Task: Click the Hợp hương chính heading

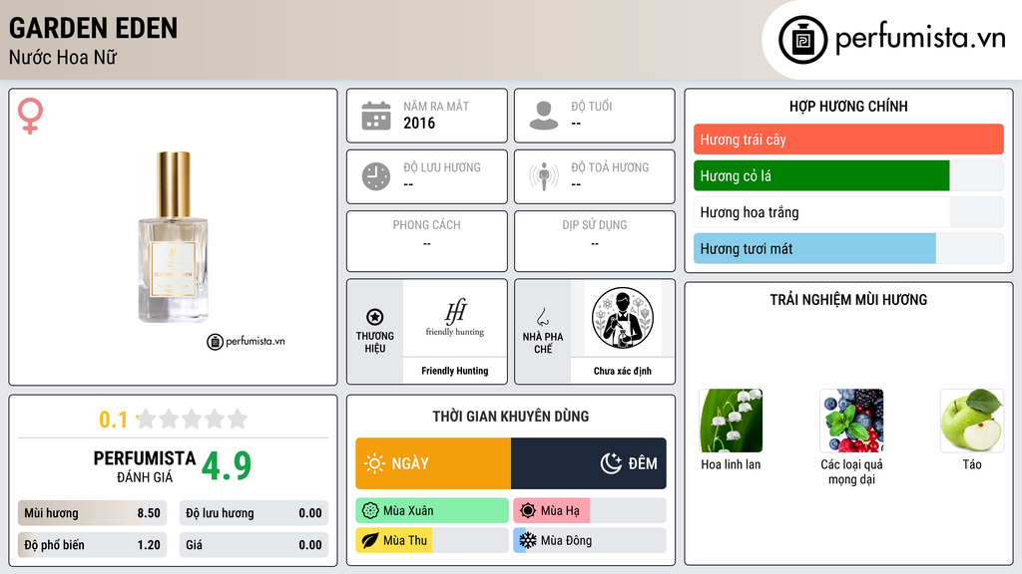Action: (848, 106)
